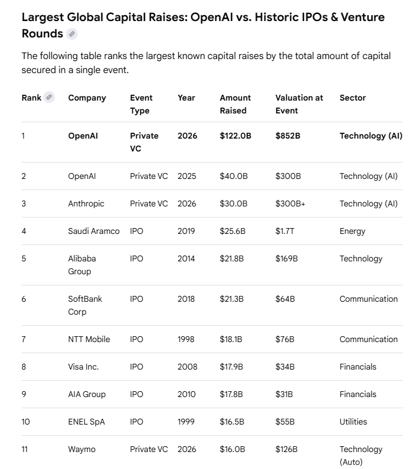Click the bold OpenAI cell in rank 1
This screenshot has height=469, width=414.
click(x=83, y=136)
